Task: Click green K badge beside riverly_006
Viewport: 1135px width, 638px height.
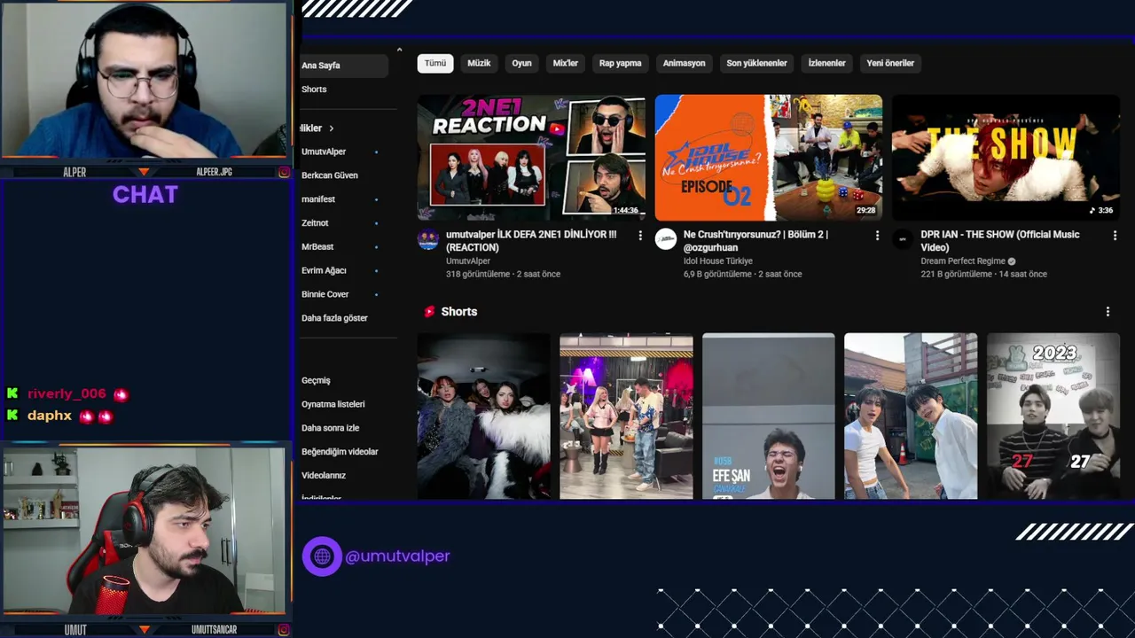Action: click(12, 393)
